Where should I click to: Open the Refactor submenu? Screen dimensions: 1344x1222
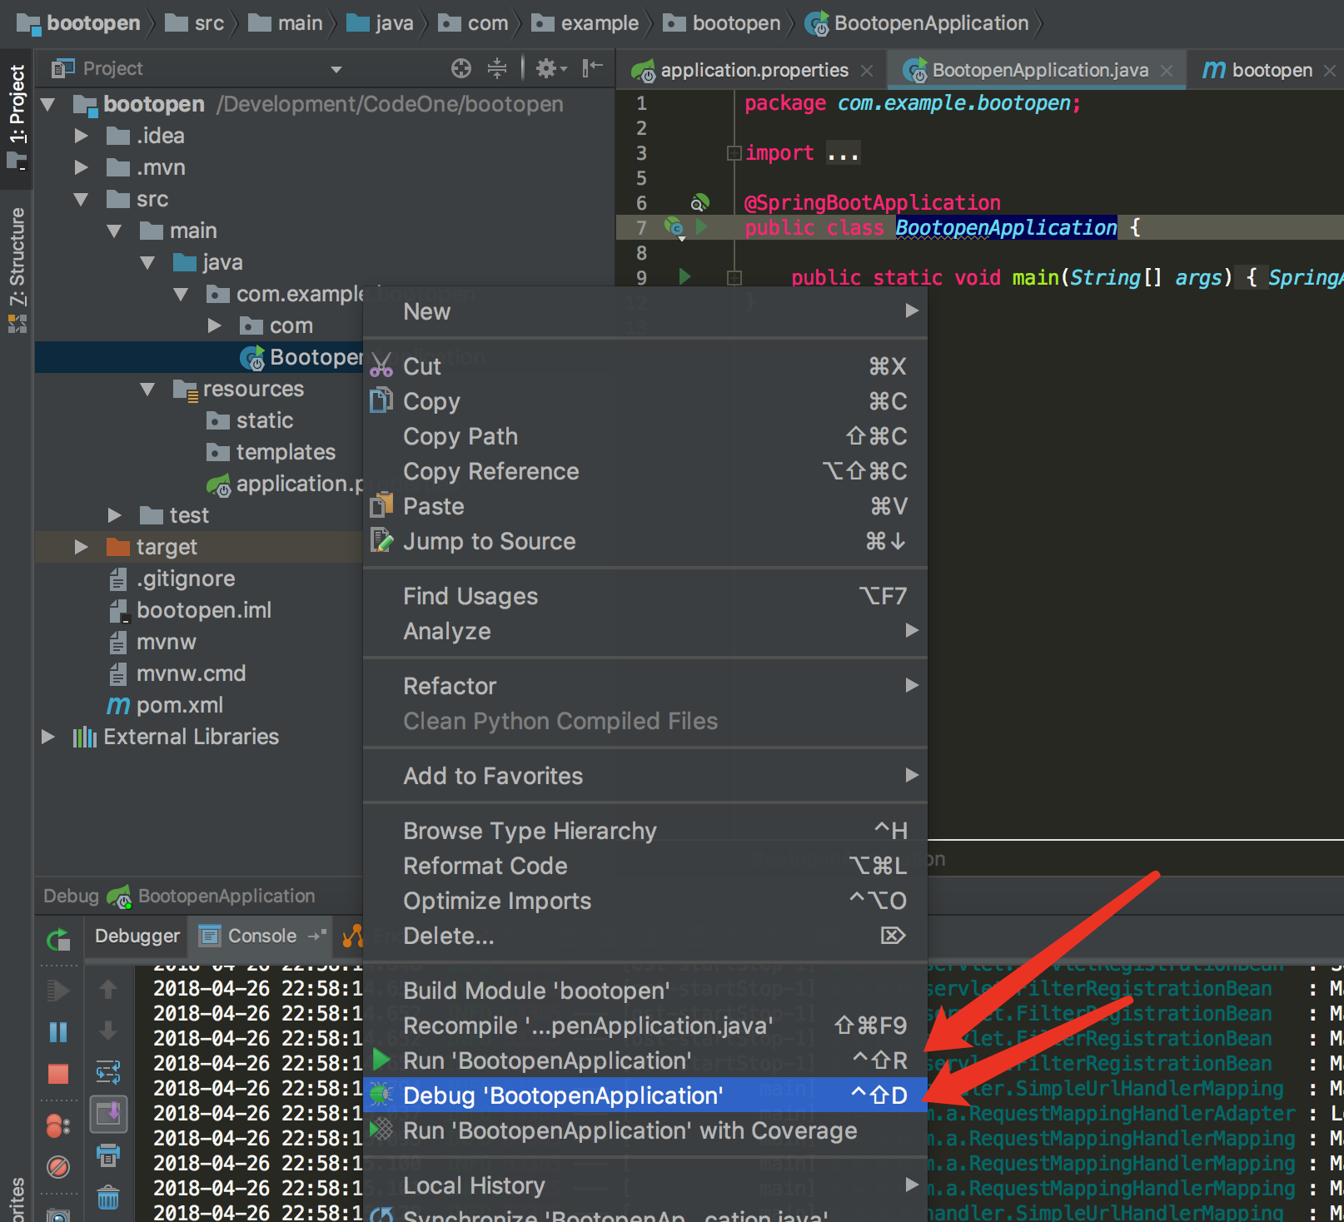pos(645,686)
